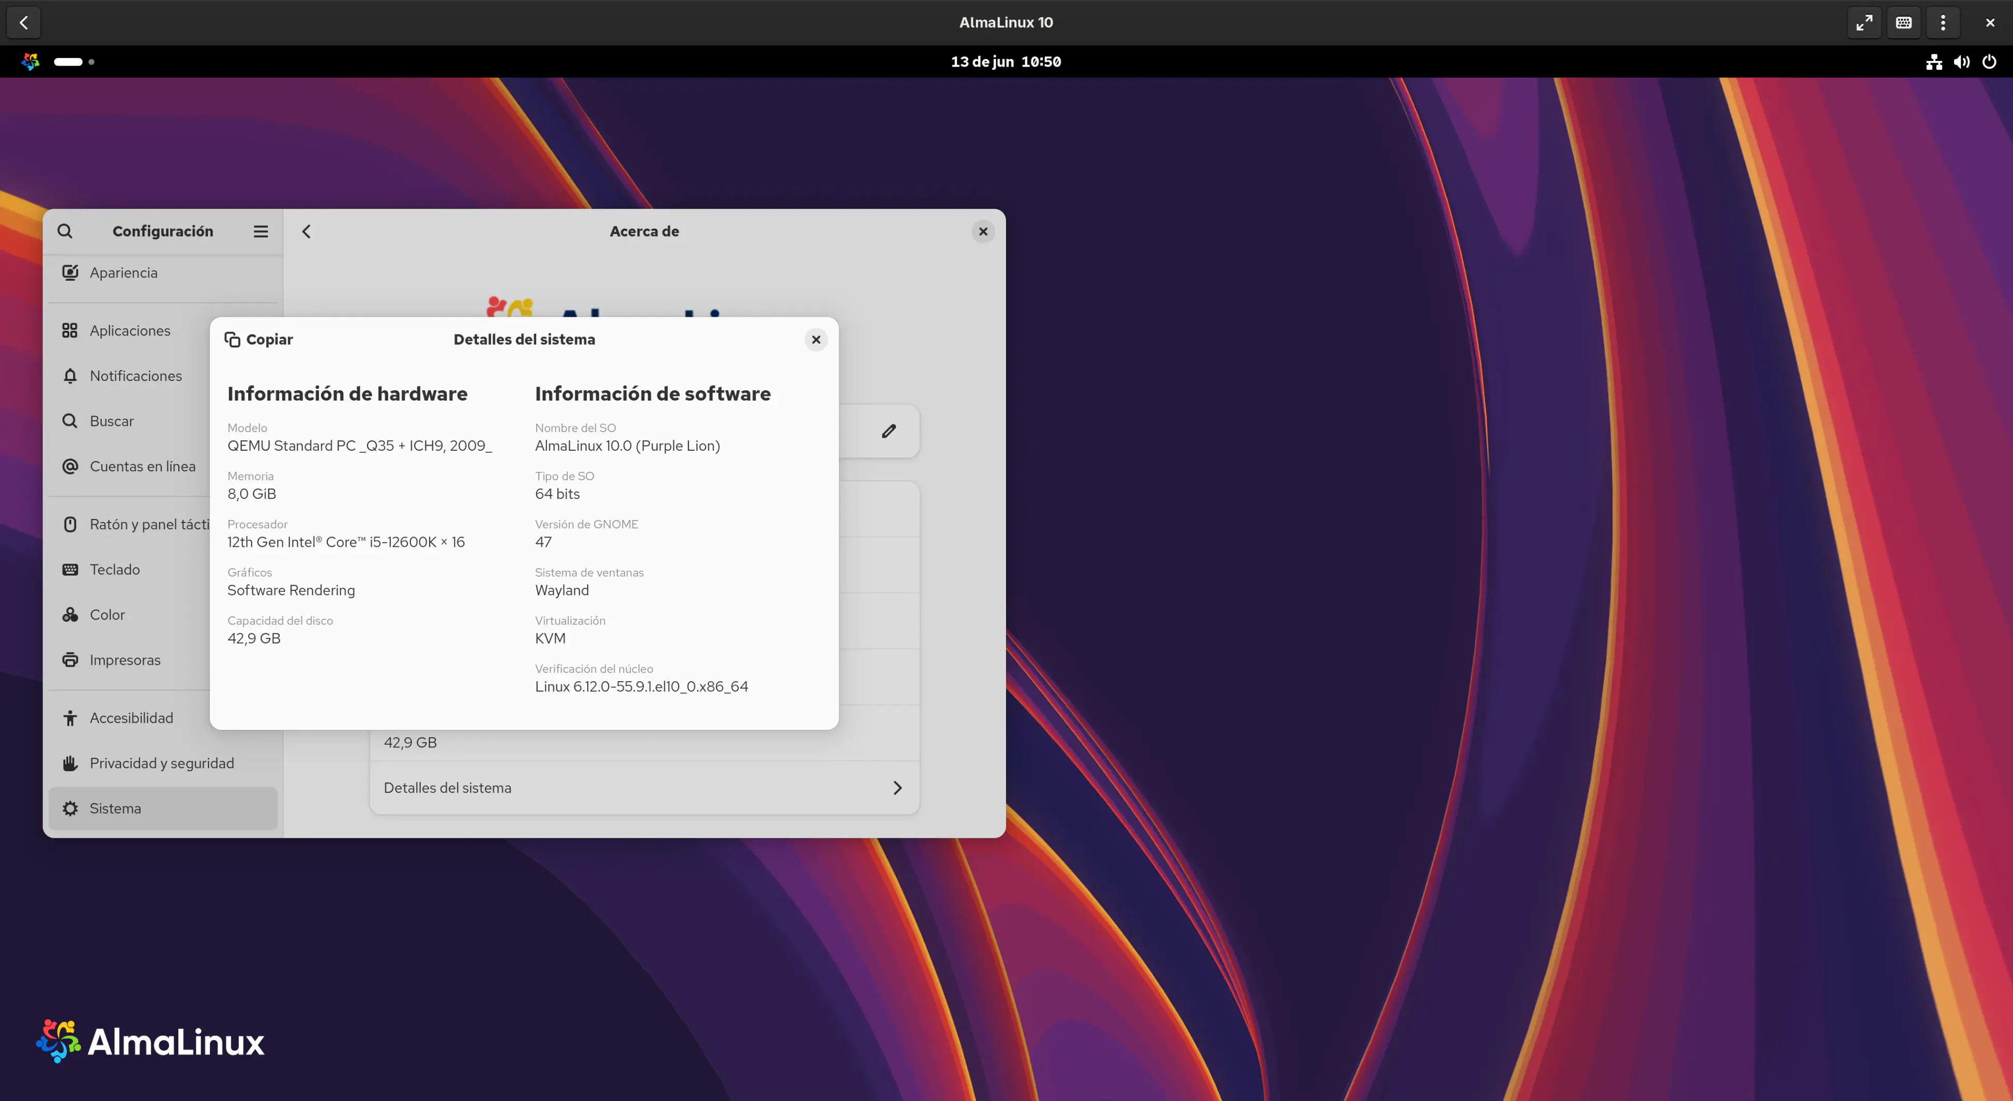
Task: Open Notificaciones settings
Action: click(162, 376)
